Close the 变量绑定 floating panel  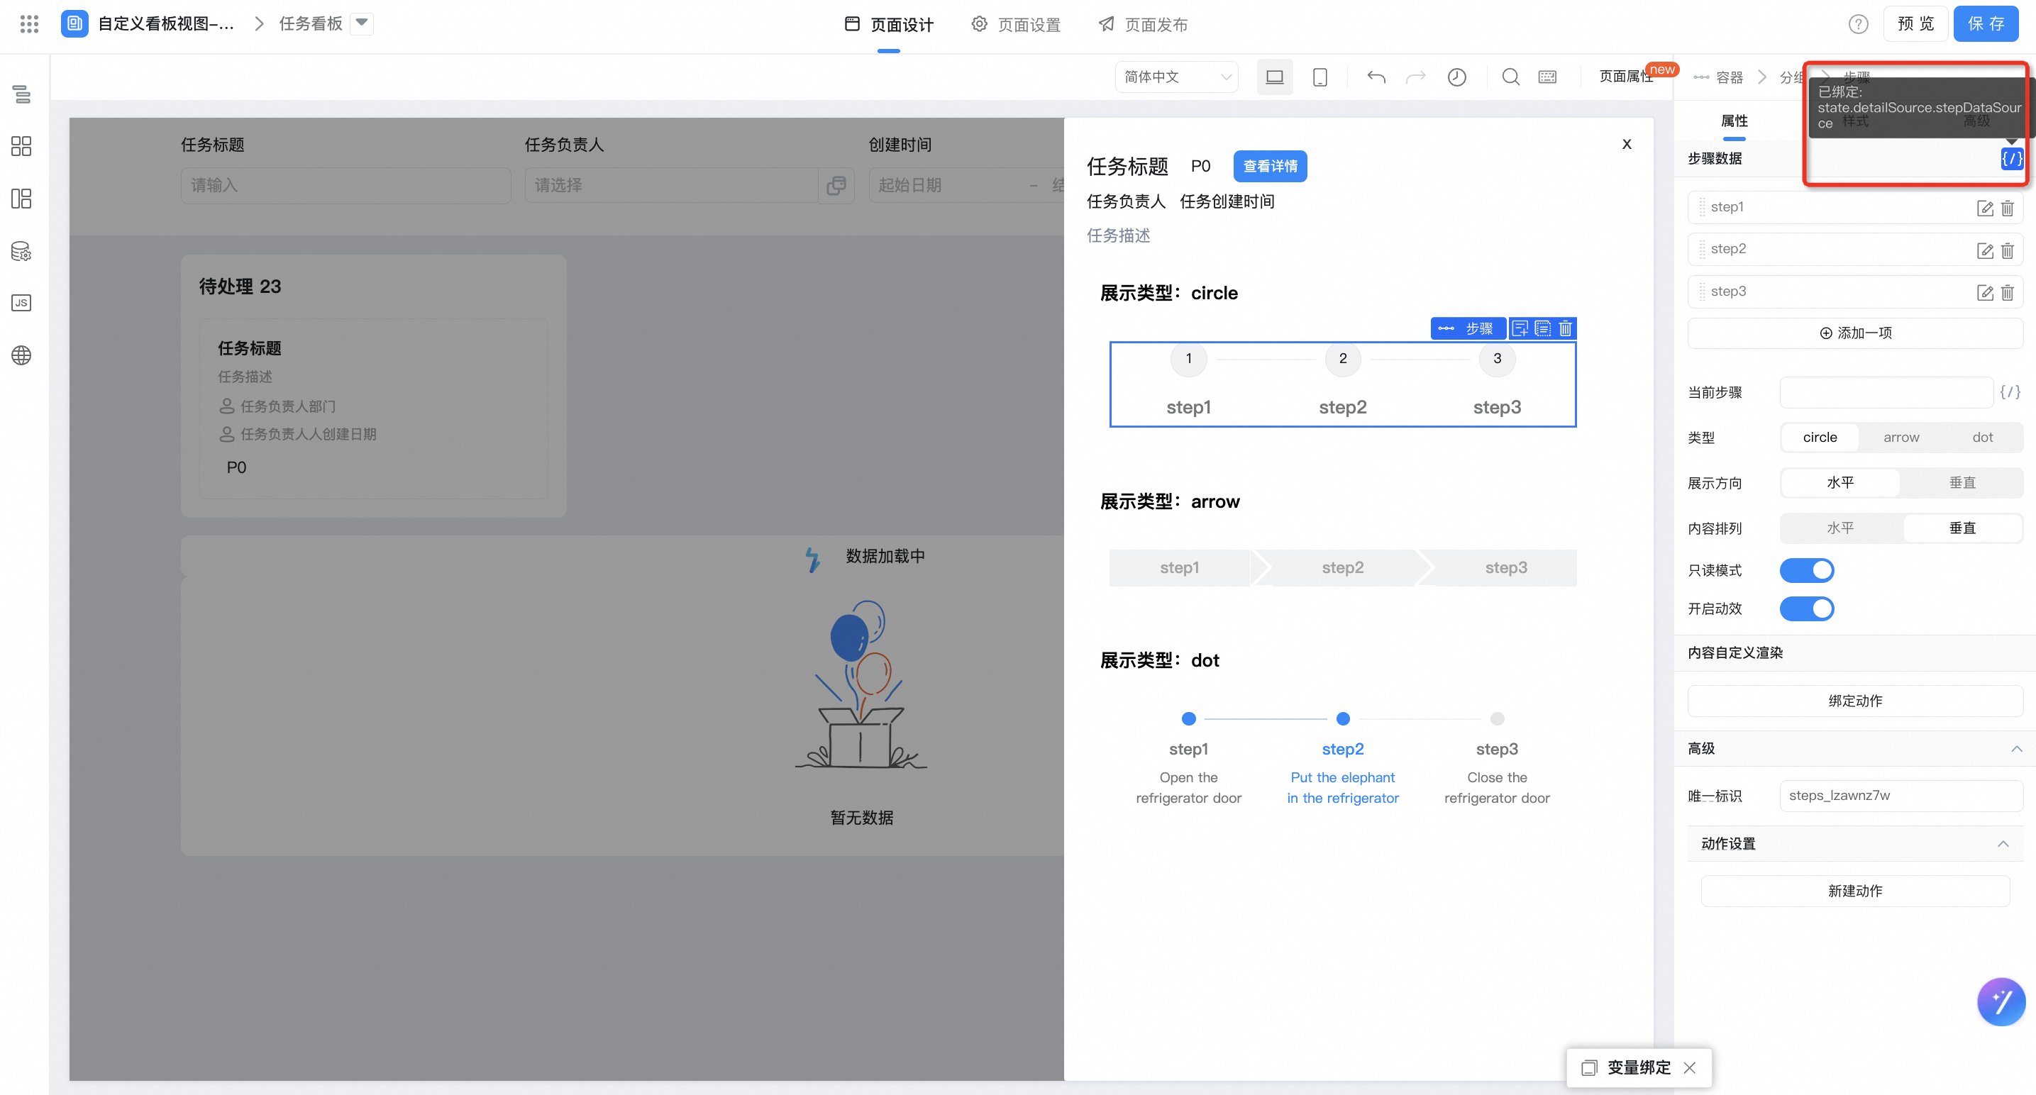point(1690,1067)
